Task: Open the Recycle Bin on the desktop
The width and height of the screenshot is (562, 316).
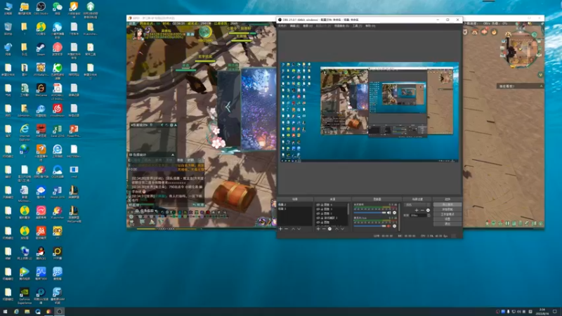Action: [x=8, y=29]
